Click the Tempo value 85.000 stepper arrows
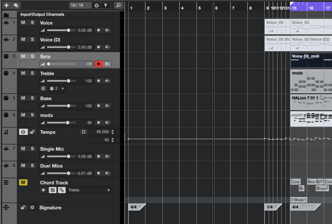The width and height of the screenshot is (332, 224). click(113, 132)
